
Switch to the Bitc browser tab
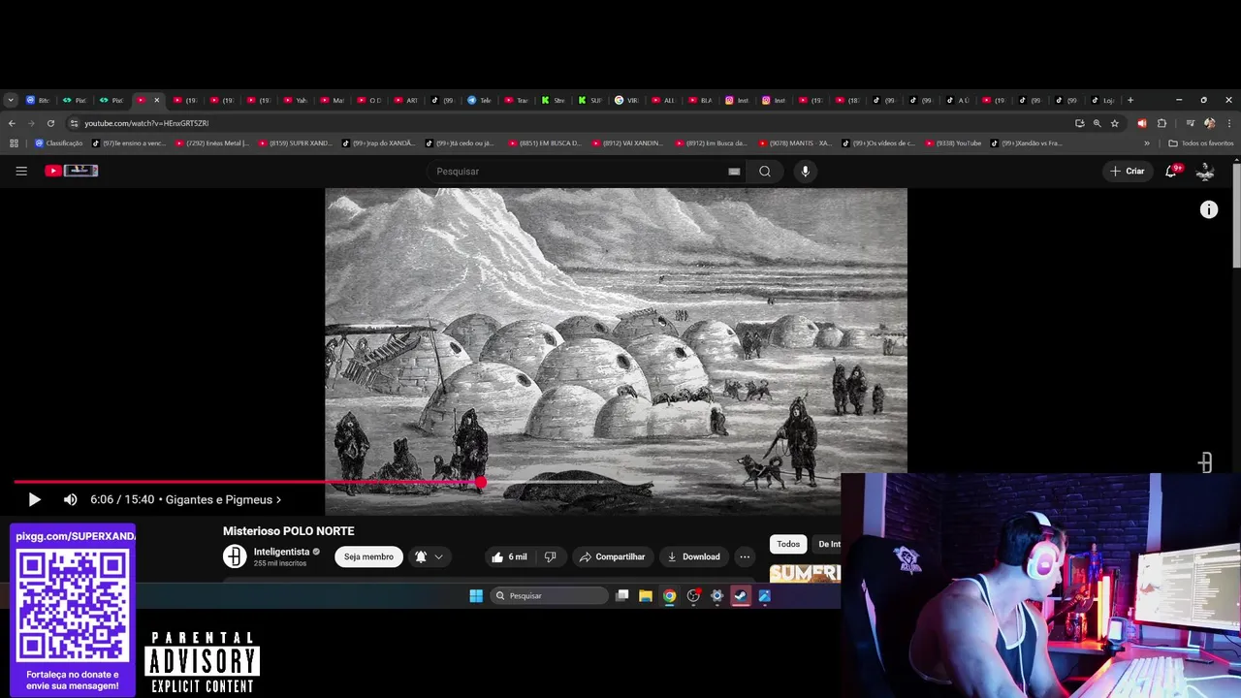coord(39,100)
